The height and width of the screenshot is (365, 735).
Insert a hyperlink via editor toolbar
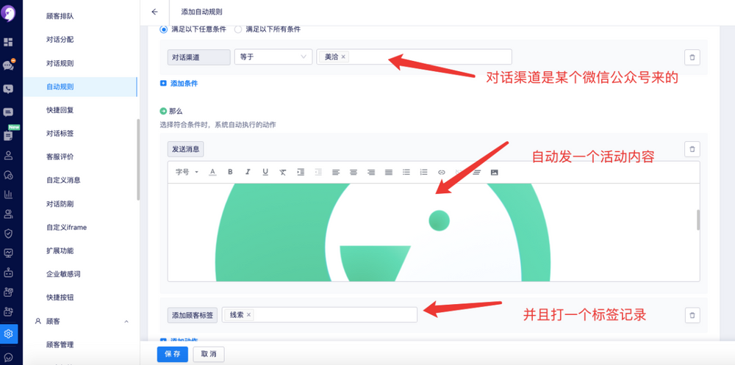[442, 172]
